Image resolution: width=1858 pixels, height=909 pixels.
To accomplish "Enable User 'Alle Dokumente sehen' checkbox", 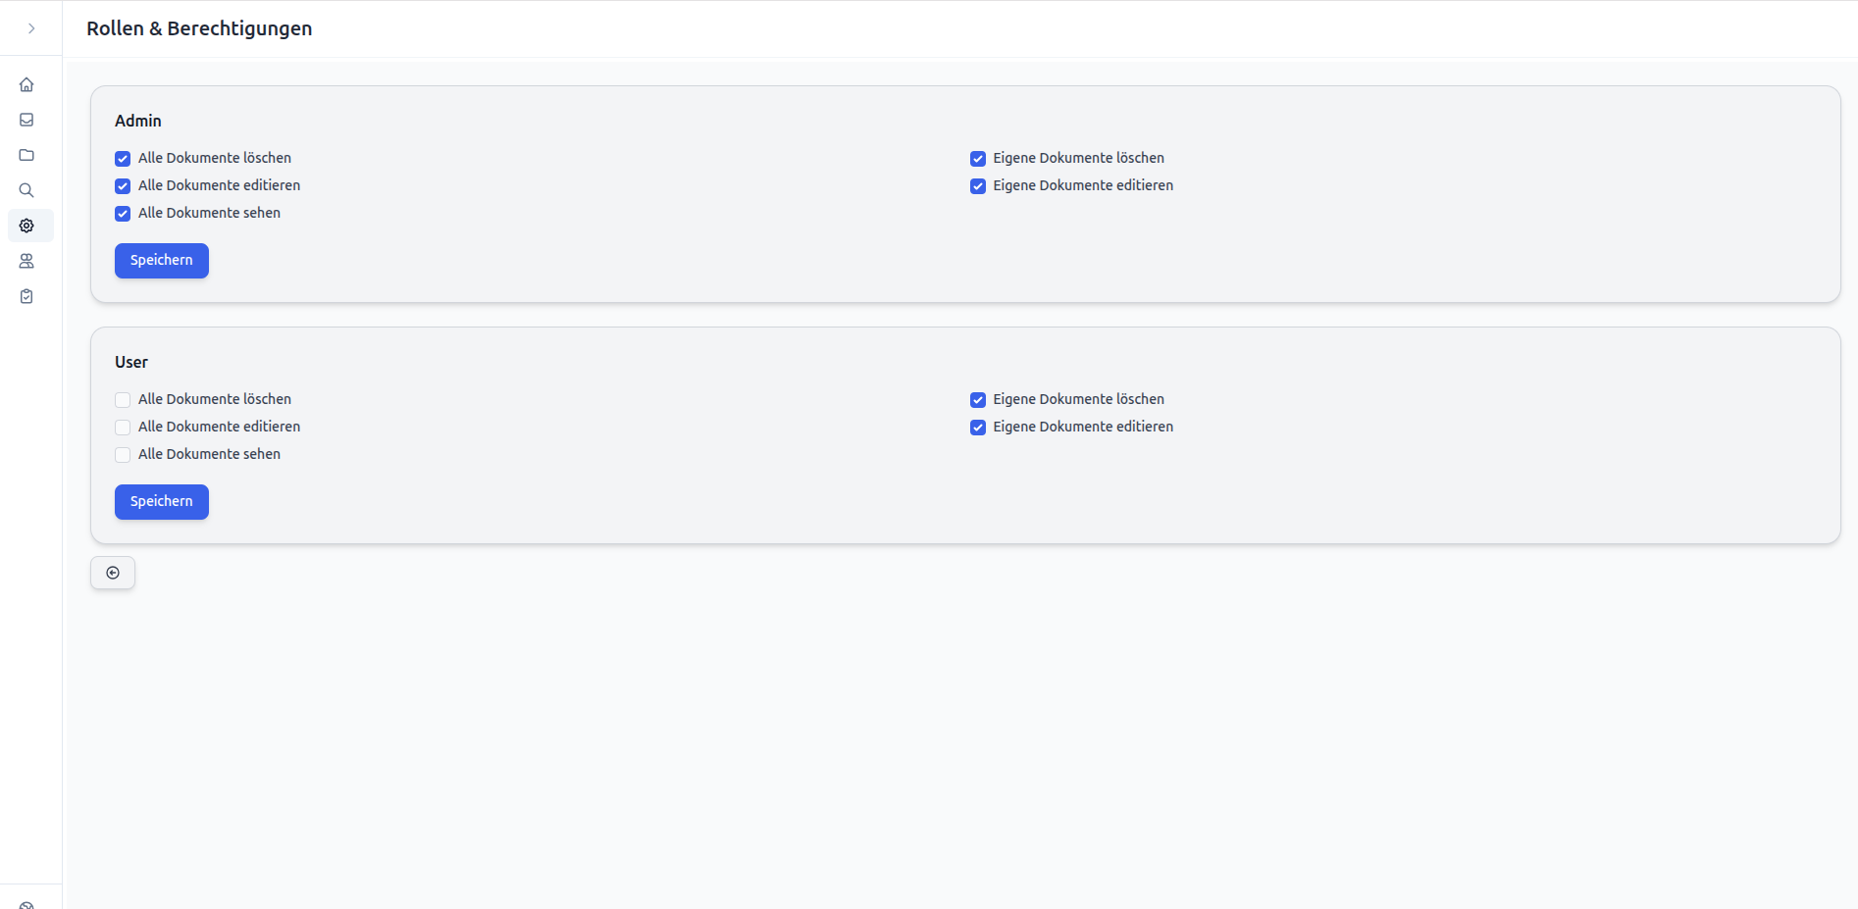I will click(x=123, y=455).
